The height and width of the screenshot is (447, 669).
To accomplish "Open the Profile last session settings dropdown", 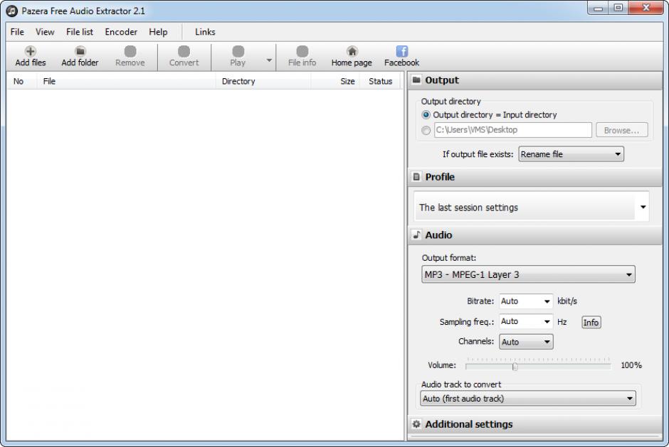I will point(531,207).
